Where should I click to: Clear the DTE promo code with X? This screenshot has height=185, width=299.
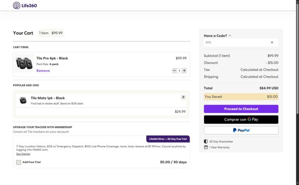tap(272, 43)
